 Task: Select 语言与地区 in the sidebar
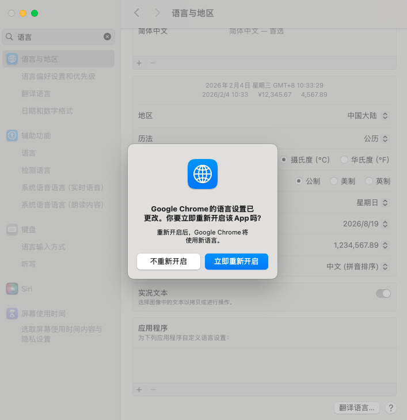(x=58, y=59)
